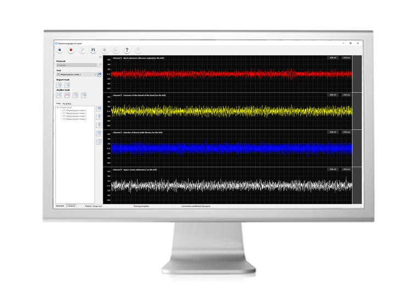The image size is (417, 293).
Task: Open Help via the question mark icon
Action: click(x=127, y=50)
